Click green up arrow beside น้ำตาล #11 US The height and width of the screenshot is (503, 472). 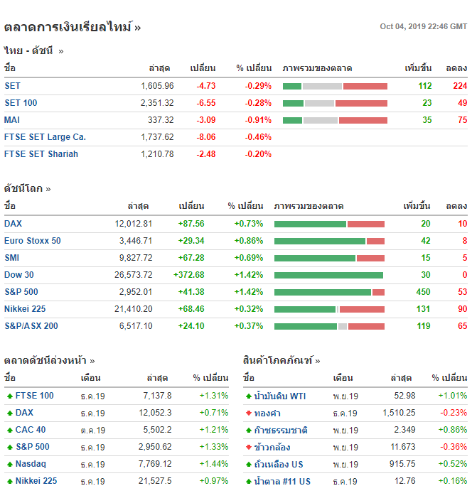coord(249,481)
